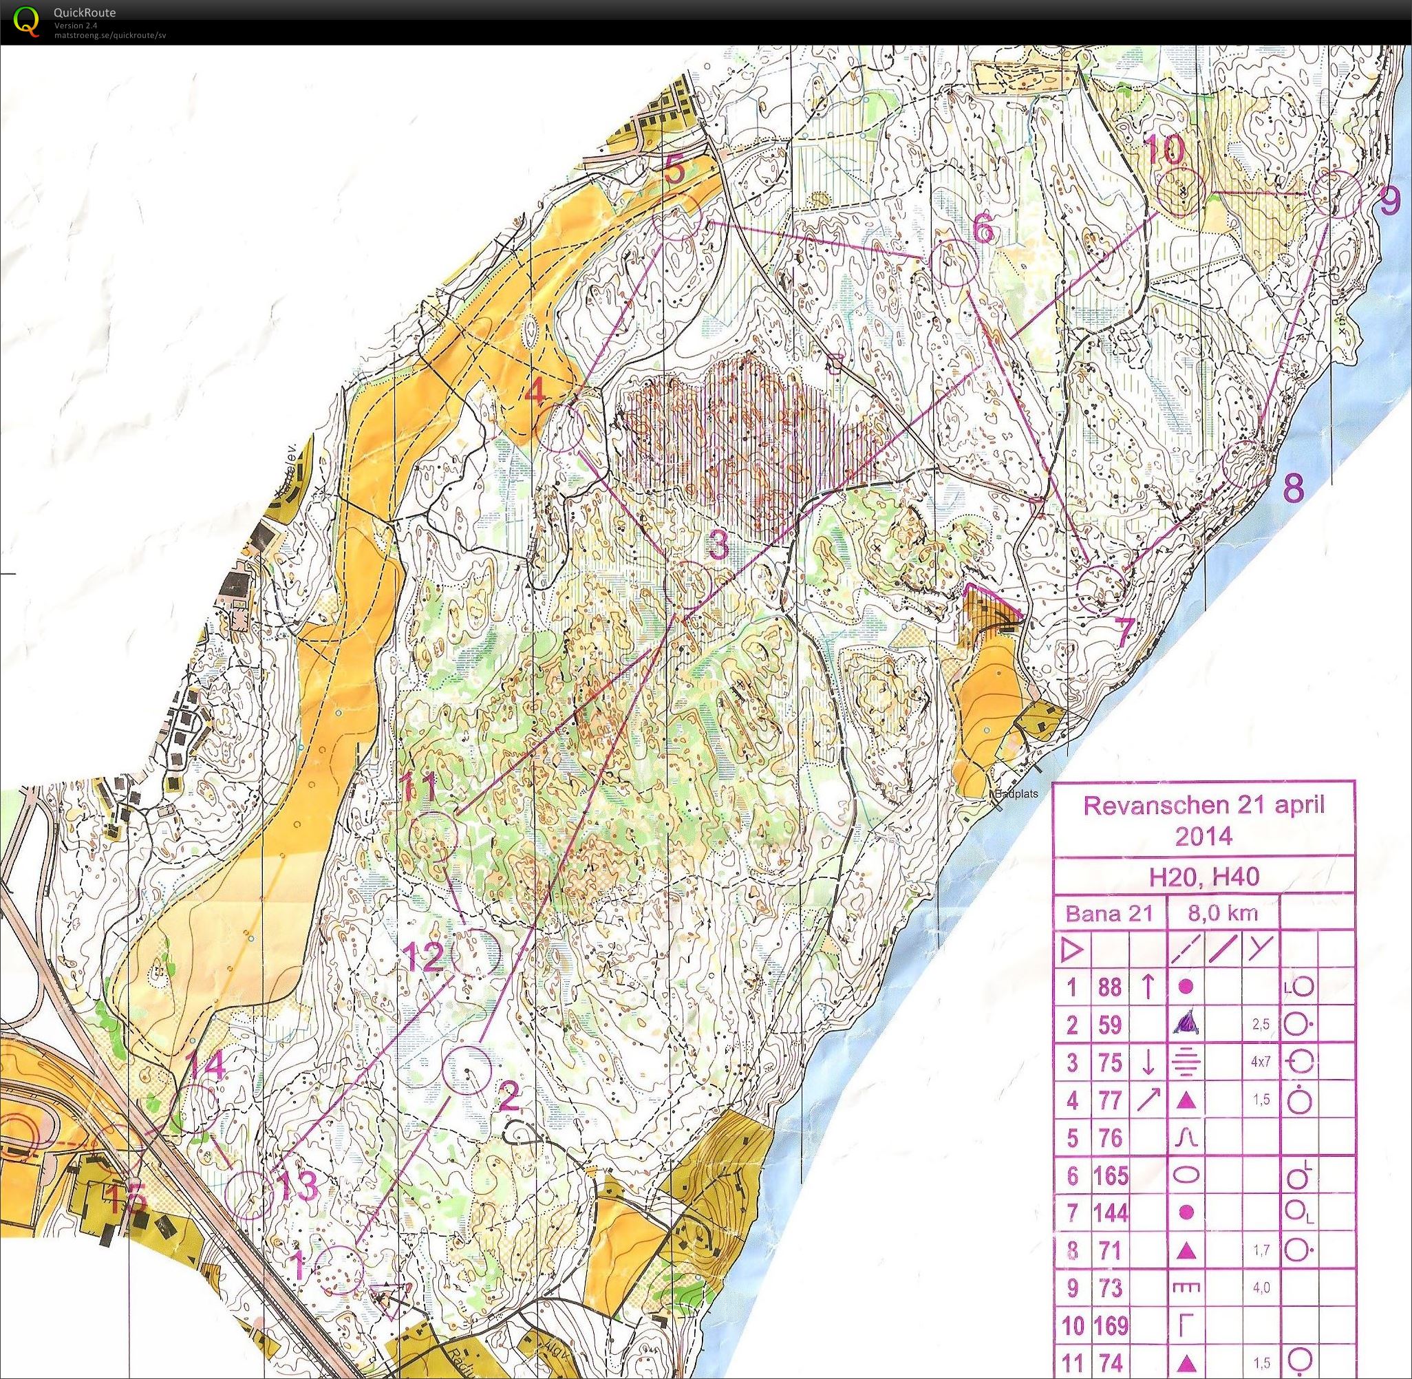Select control circle 5 on the map
The width and height of the screenshot is (1412, 1379).
click(x=678, y=216)
